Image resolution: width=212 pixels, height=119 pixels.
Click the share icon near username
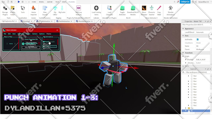click(196, 2)
